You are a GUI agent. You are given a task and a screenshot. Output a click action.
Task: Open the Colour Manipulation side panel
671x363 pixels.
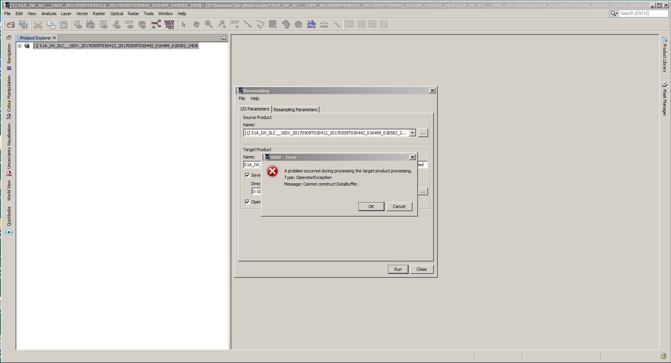pyautogui.click(x=9, y=97)
